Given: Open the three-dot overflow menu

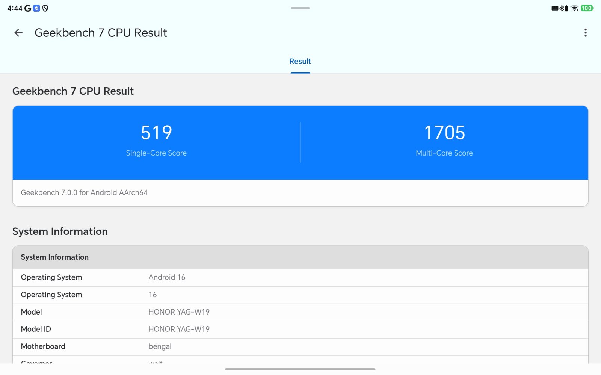Looking at the screenshot, I should (585, 33).
